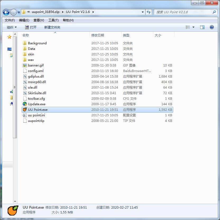Click the Forward navigation arrow button
The height and width of the screenshot is (220, 220).
[x=13, y=12]
